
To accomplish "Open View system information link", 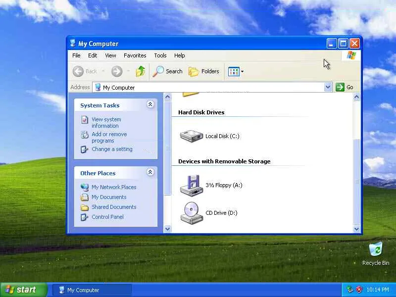I will 106,122.
